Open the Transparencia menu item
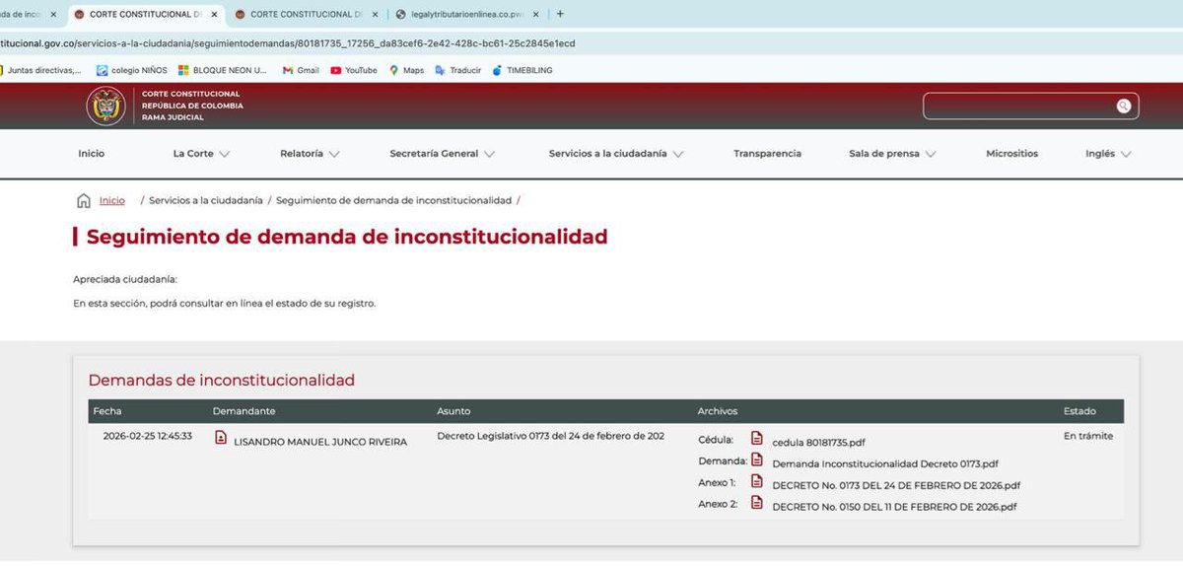 click(767, 154)
